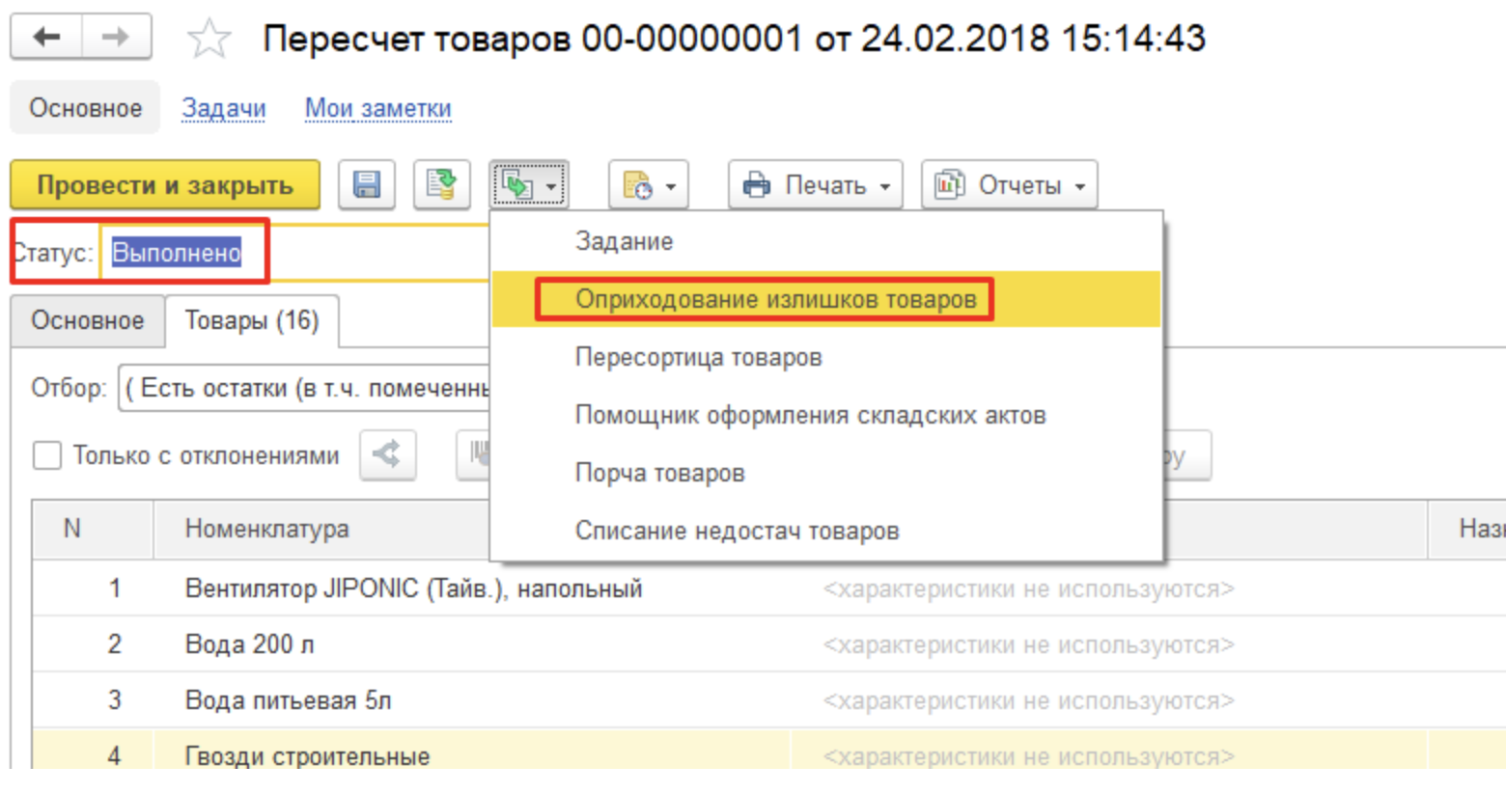Enable the Только с отклонениями checkbox
1506x793 pixels.
point(47,455)
